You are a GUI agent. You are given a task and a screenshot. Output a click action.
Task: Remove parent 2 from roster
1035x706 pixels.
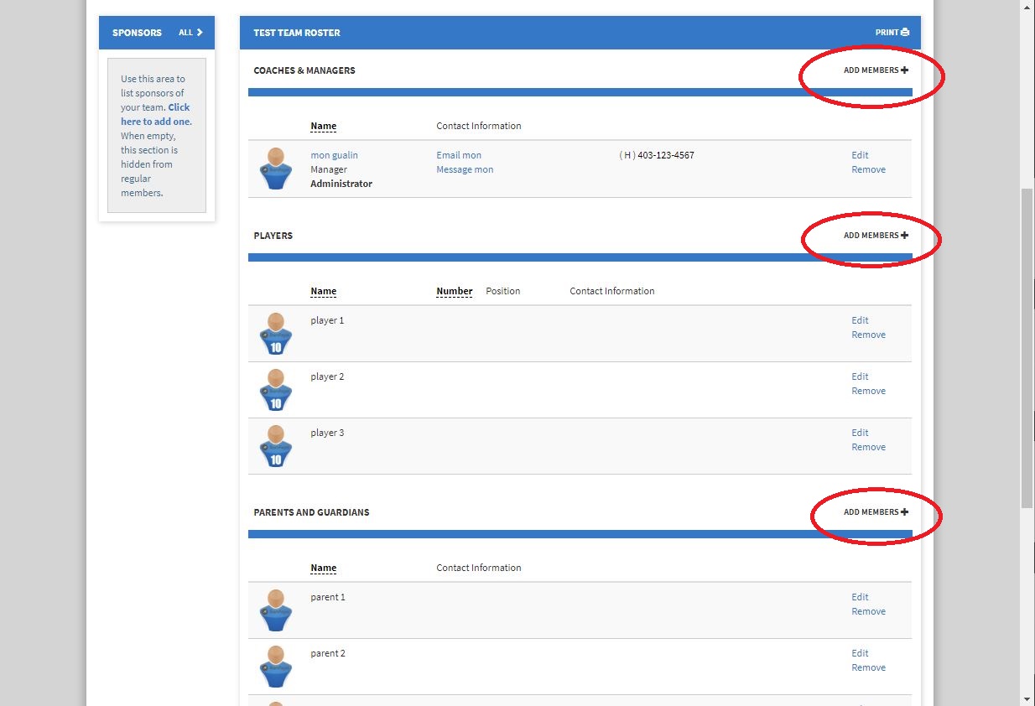coord(868,667)
